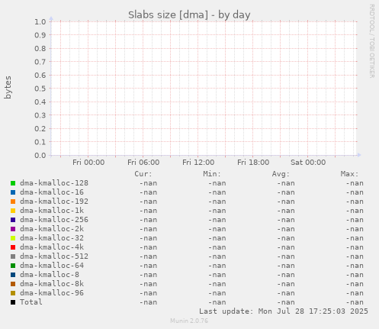Select the dma-kmalloc-2k legend label
This screenshot has height=329, width=379.
(52, 229)
